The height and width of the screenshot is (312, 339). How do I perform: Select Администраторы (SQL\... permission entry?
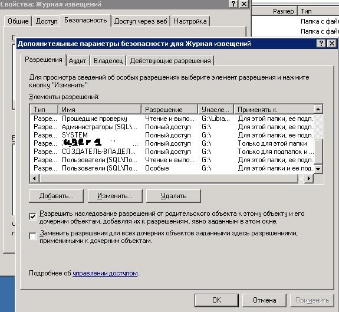coord(172,127)
